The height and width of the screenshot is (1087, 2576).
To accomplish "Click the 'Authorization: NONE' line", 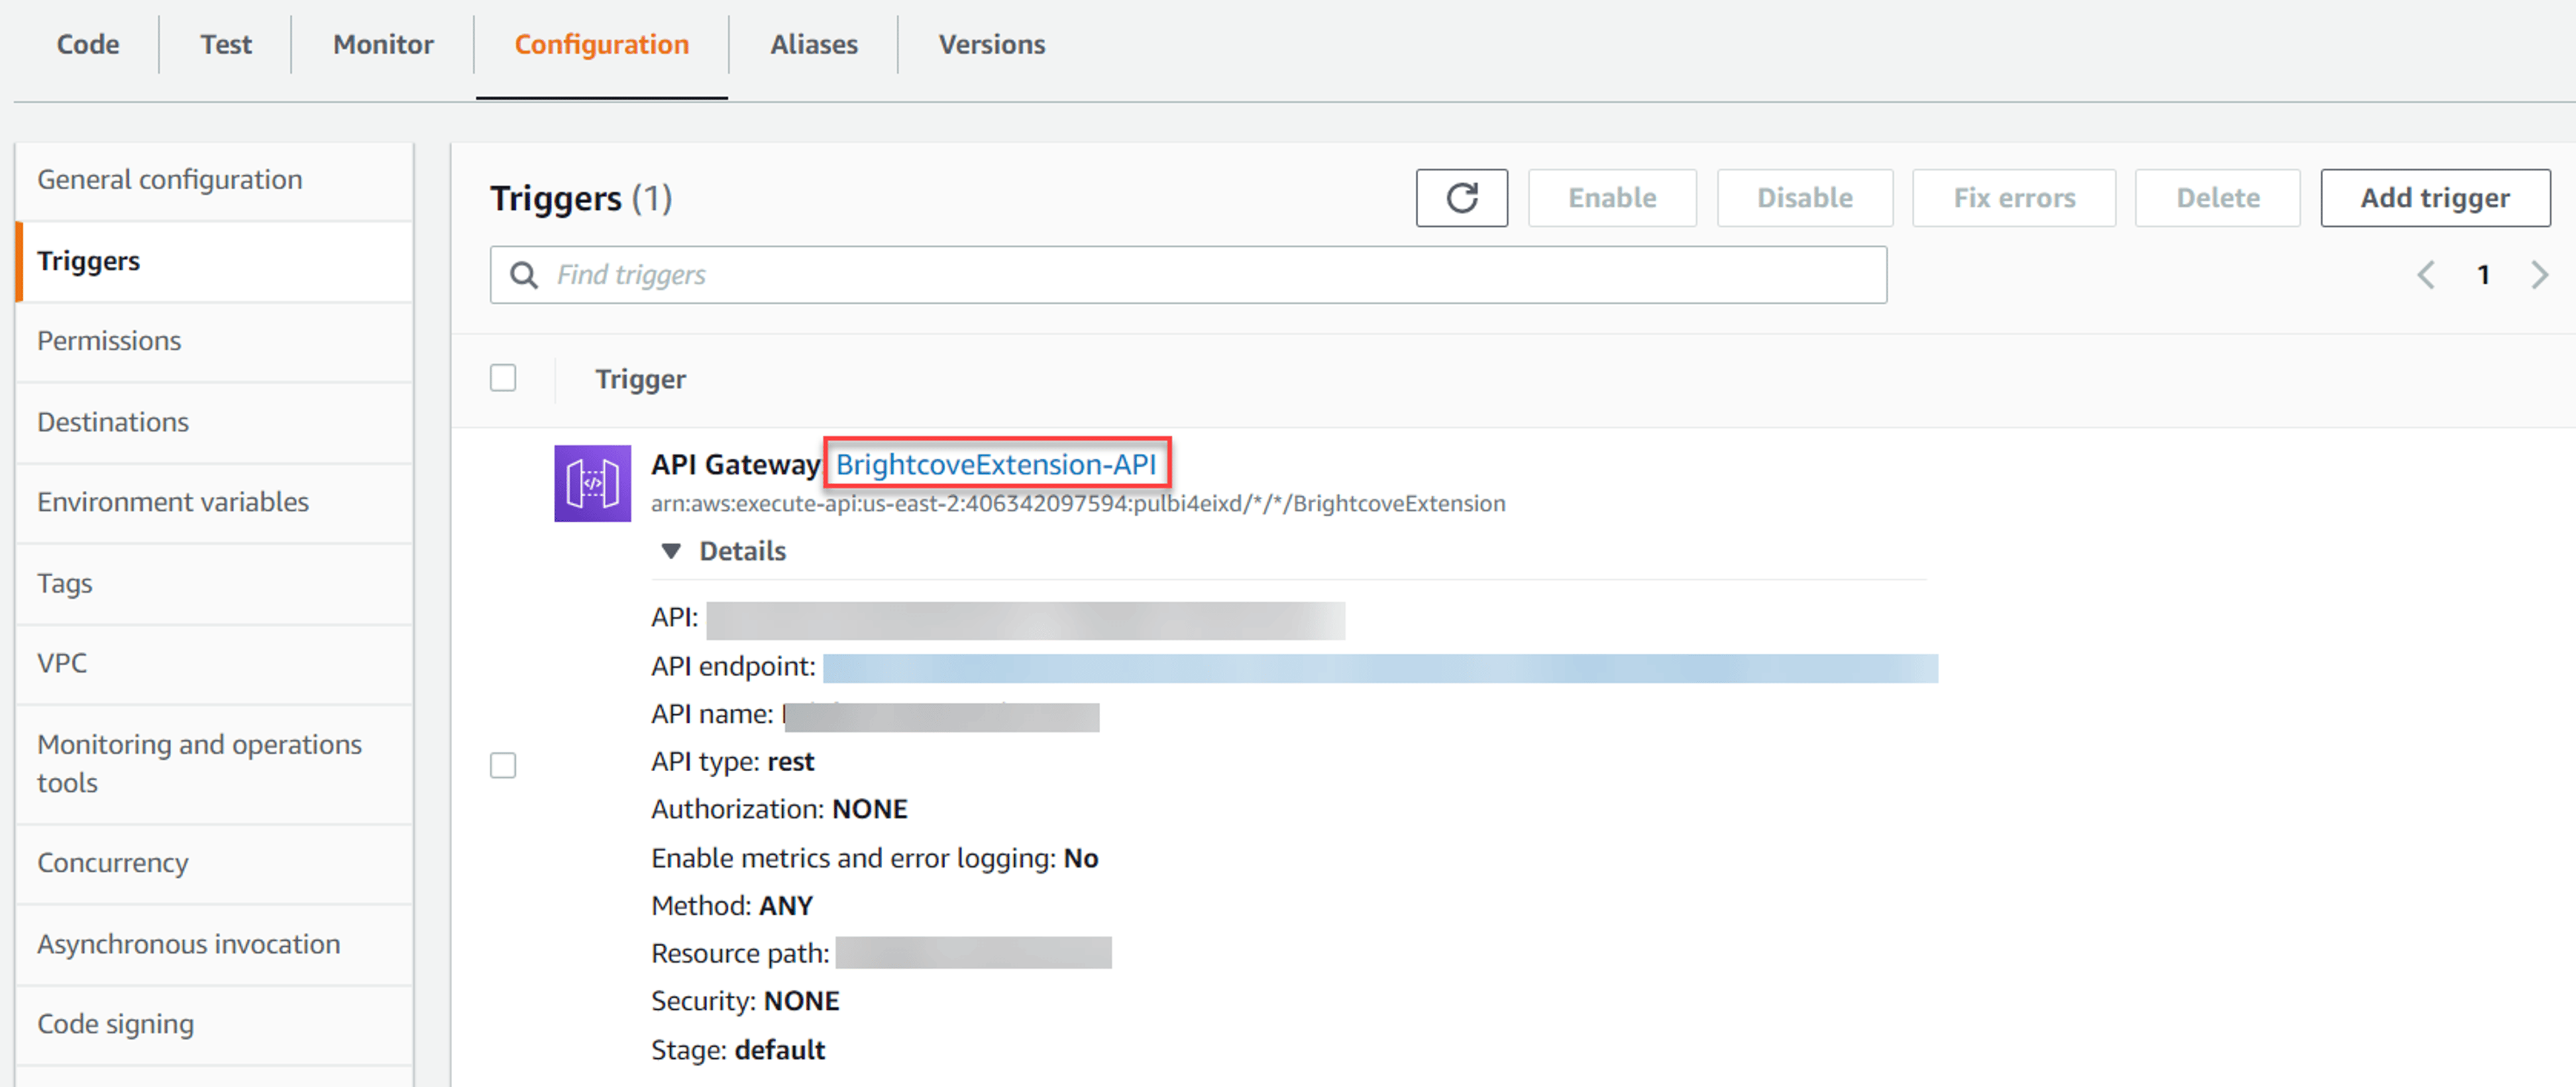I will (x=779, y=809).
